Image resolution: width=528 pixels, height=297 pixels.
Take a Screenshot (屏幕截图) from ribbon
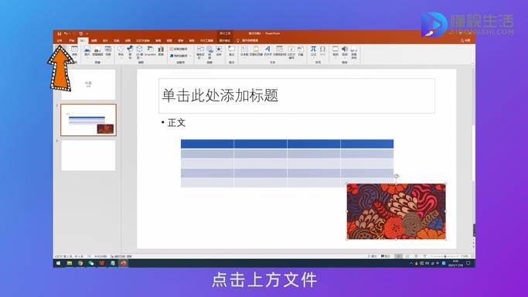tap(97, 51)
